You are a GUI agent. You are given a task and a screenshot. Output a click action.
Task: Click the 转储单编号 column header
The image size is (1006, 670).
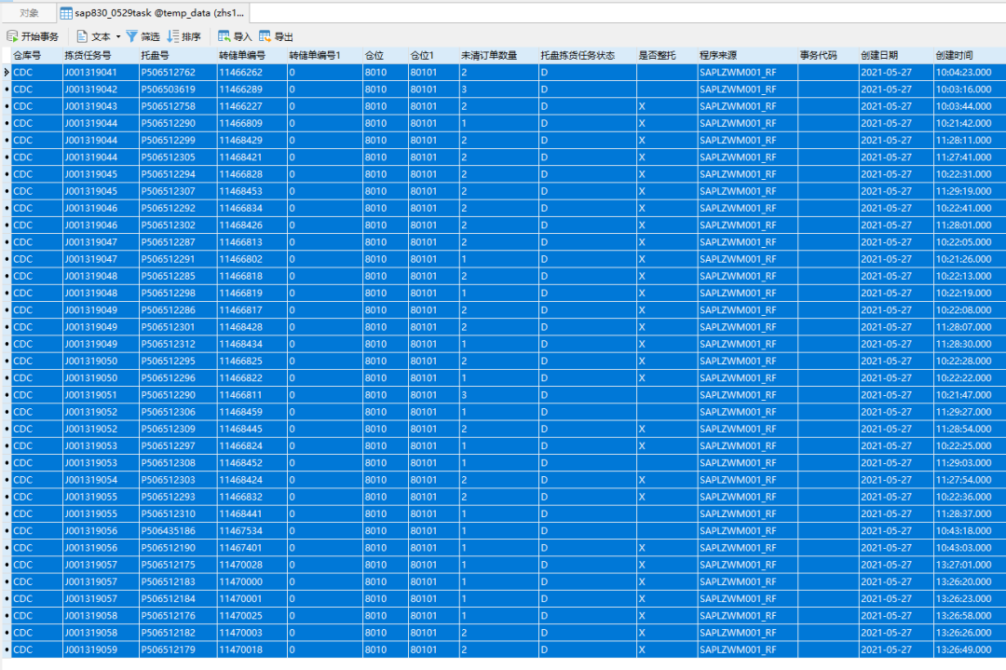tap(251, 56)
